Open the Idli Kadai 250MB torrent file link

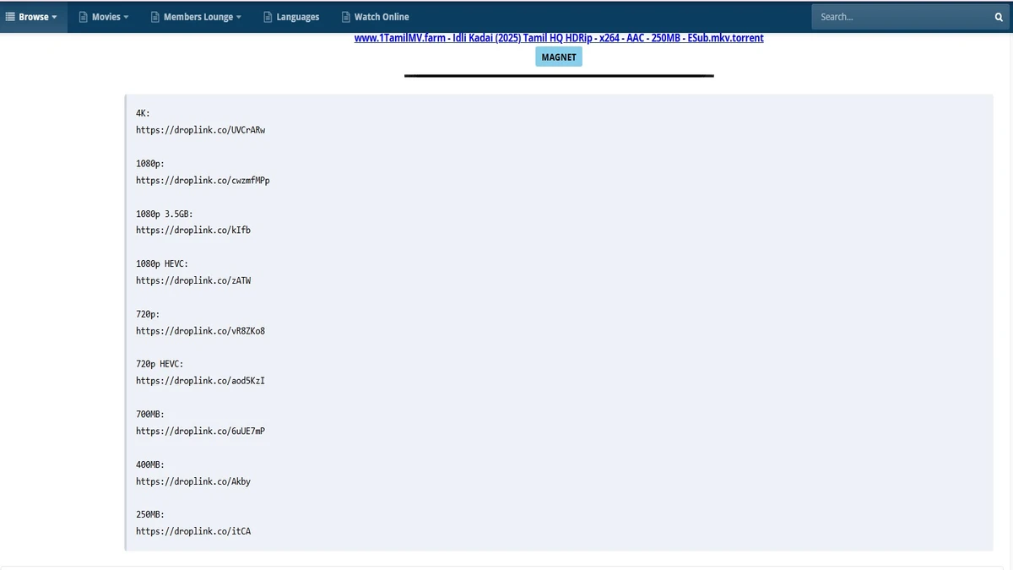(x=559, y=38)
